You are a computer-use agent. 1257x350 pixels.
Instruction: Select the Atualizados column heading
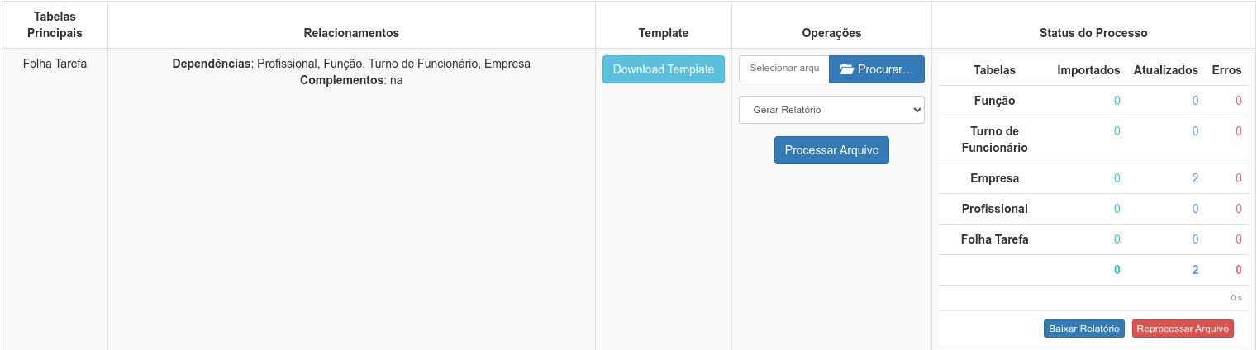(1165, 70)
